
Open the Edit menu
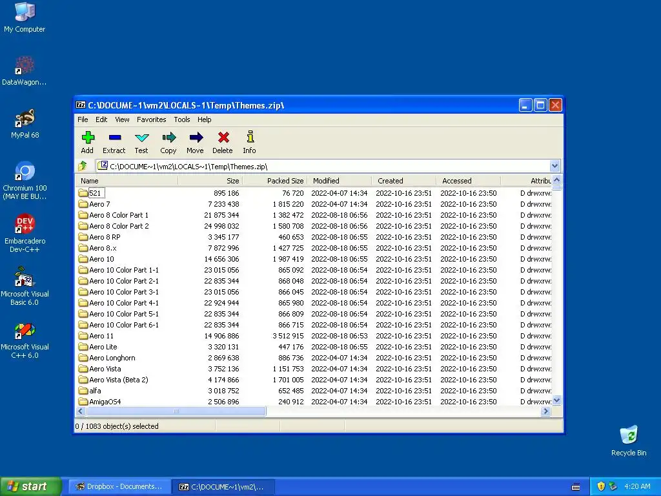point(101,119)
